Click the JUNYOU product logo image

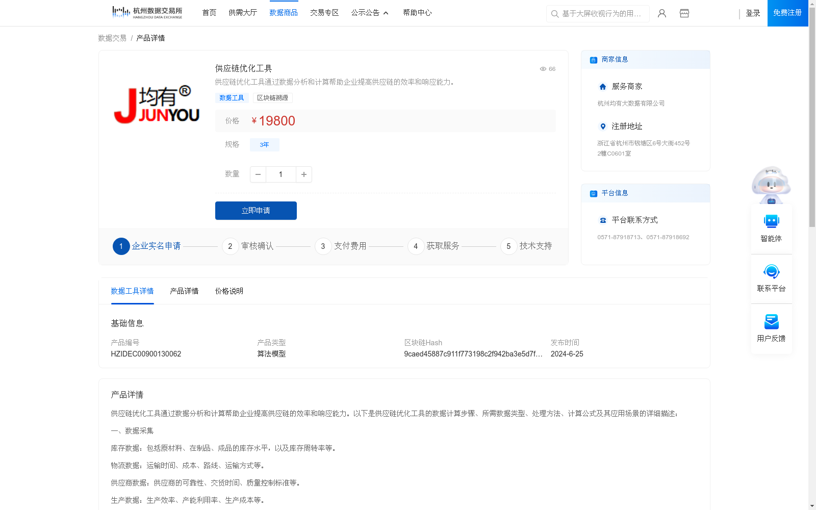coord(157,105)
